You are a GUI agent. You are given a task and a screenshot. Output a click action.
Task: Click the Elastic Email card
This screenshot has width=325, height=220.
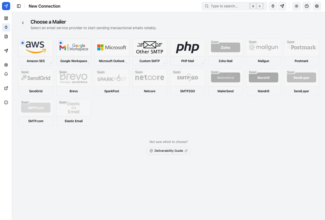coord(74,112)
